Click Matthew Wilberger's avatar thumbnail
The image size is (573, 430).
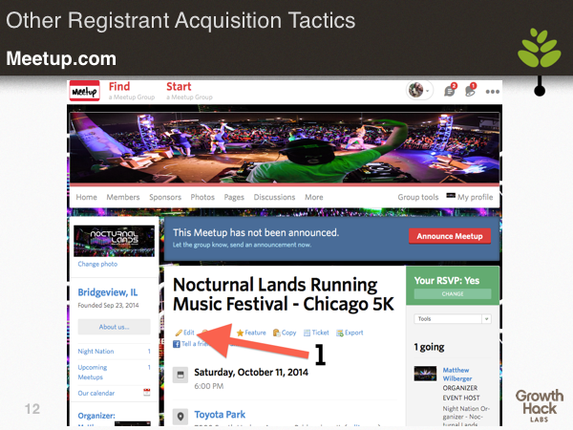click(425, 374)
